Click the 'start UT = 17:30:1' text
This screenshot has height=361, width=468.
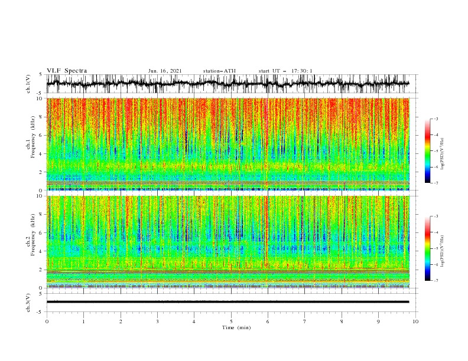pos(285,71)
